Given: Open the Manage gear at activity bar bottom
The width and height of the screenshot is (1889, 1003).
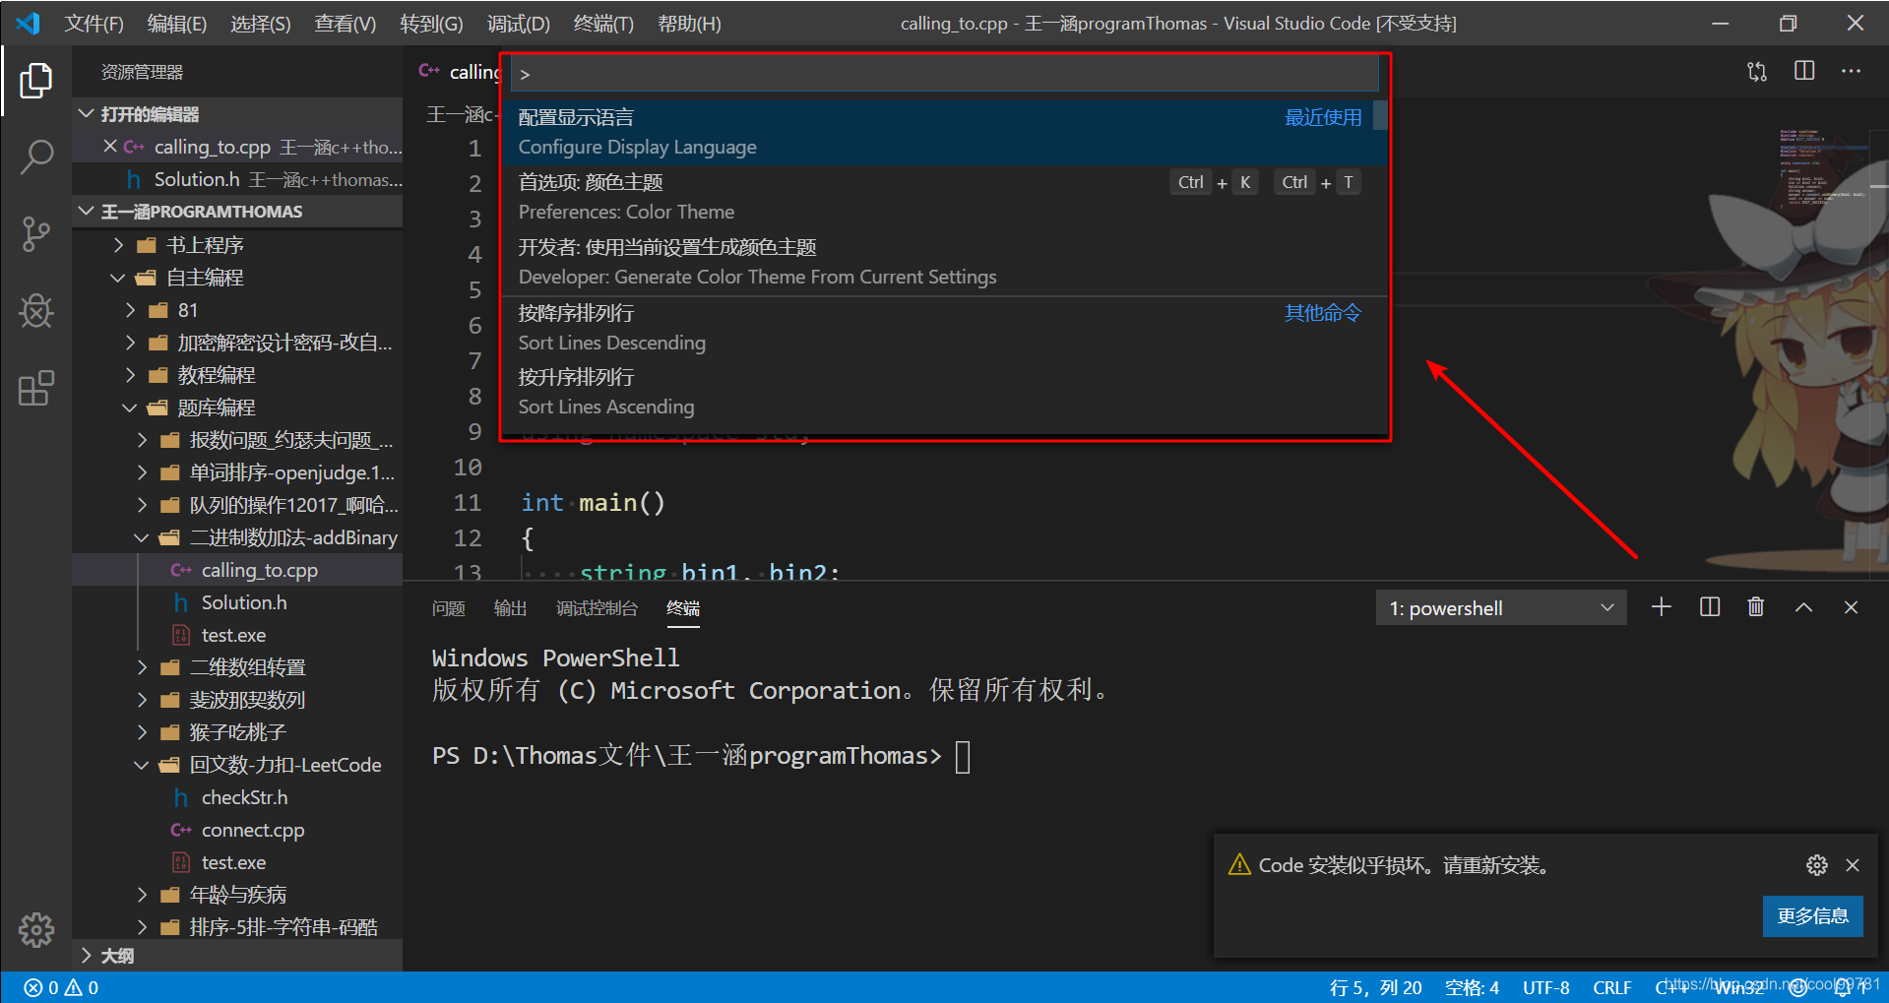Looking at the screenshot, I should (35, 929).
